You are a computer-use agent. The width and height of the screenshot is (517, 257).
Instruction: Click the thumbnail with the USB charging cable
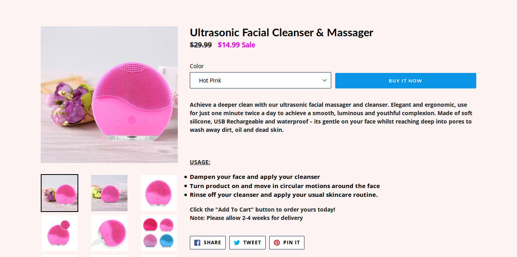(x=109, y=233)
